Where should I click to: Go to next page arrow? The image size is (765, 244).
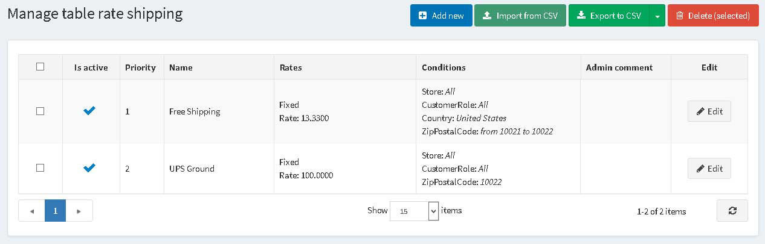79,211
